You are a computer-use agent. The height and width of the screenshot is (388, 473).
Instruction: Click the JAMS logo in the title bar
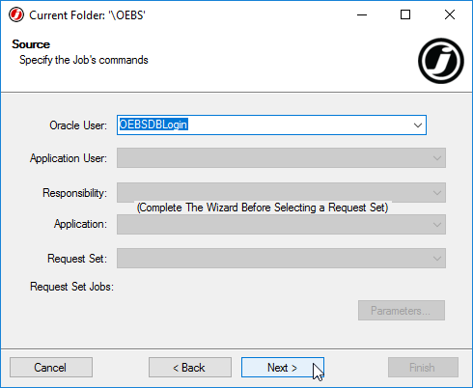(16, 14)
